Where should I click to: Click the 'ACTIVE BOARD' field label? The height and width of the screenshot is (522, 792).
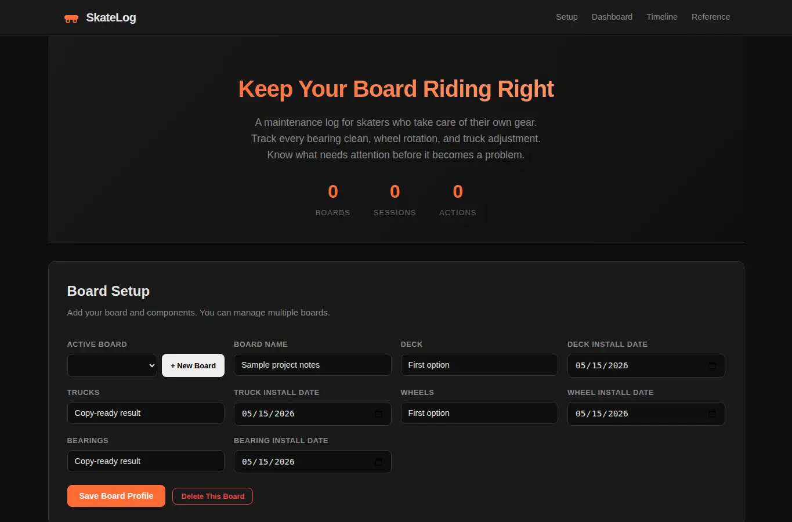click(97, 344)
